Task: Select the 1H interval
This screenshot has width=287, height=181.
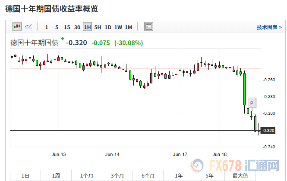Action: pyautogui.click(x=87, y=27)
